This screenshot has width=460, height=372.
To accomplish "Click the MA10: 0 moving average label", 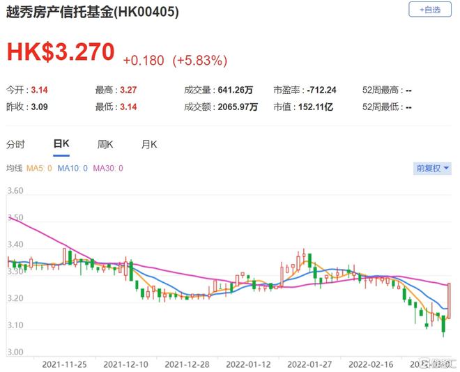I will pyautogui.click(x=72, y=169).
